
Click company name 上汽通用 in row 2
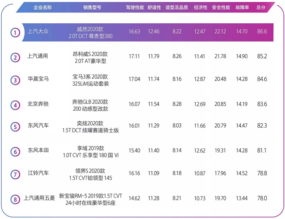[38, 56]
